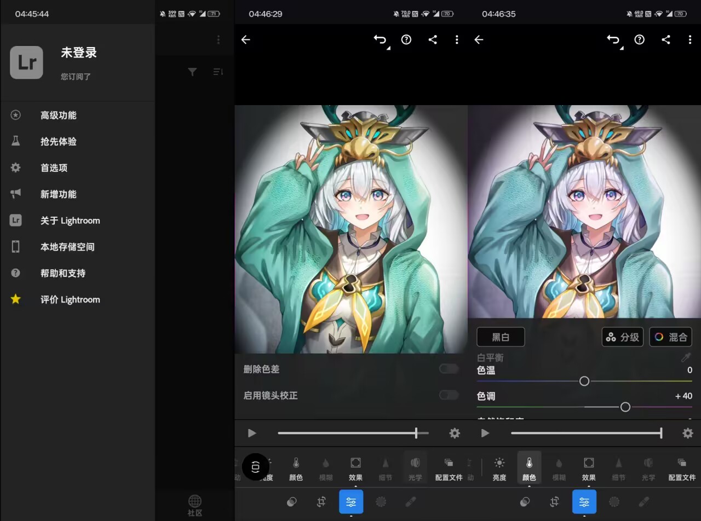This screenshot has height=521, width=701.
Task: Open the right editor's three-dot menu
Action: tap(690, 39)
